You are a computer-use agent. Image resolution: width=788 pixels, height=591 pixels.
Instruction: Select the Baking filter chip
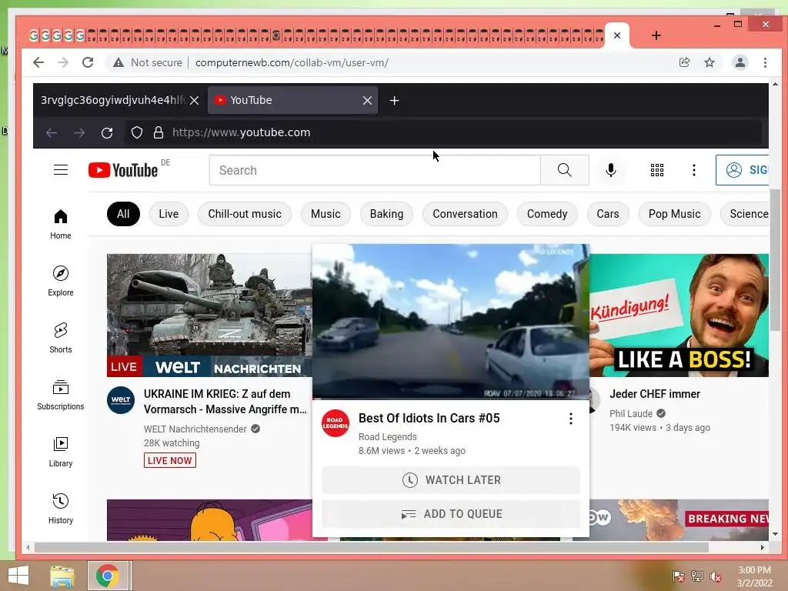[386, 214]
